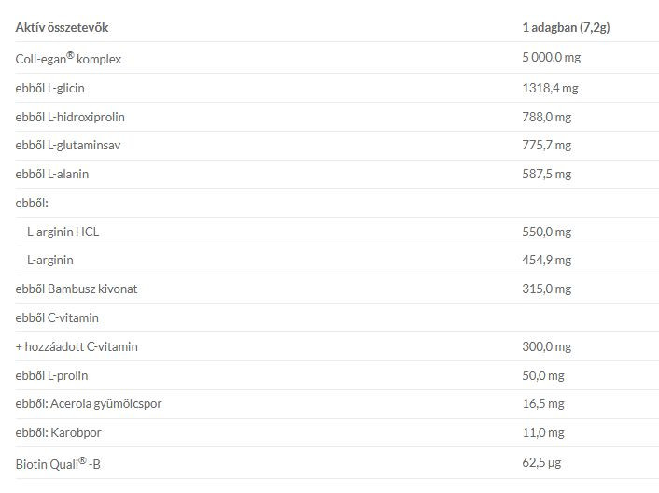
Task: Select the 454,9 mg L-arginin value
Action: pos(546,261)
